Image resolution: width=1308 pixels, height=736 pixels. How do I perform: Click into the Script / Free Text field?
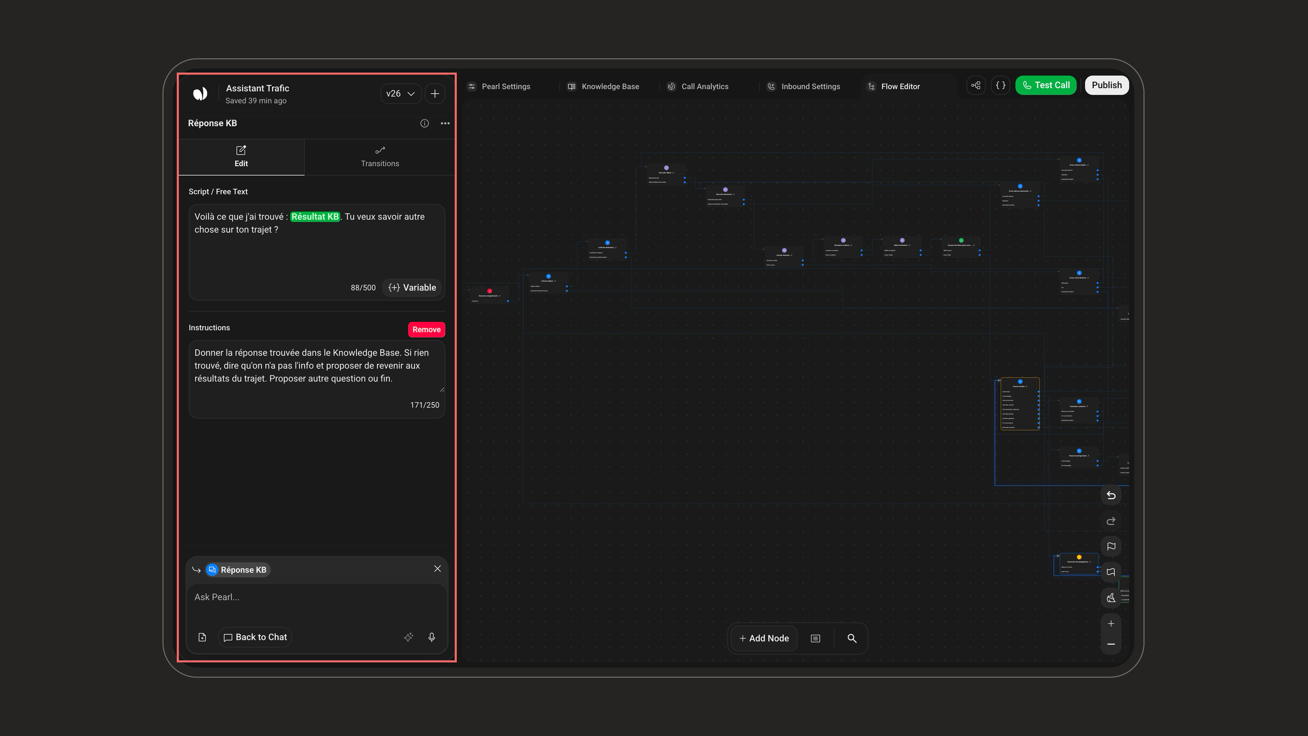317,252
